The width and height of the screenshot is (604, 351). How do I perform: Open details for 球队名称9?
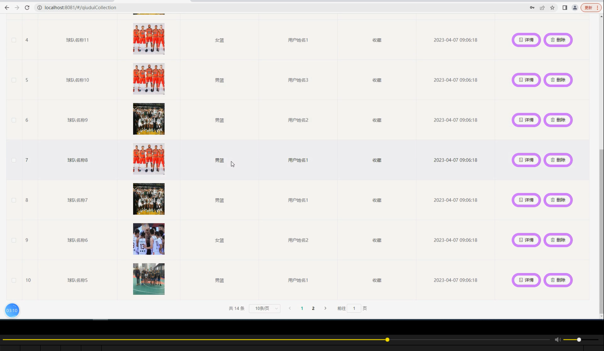pos(526,120)
